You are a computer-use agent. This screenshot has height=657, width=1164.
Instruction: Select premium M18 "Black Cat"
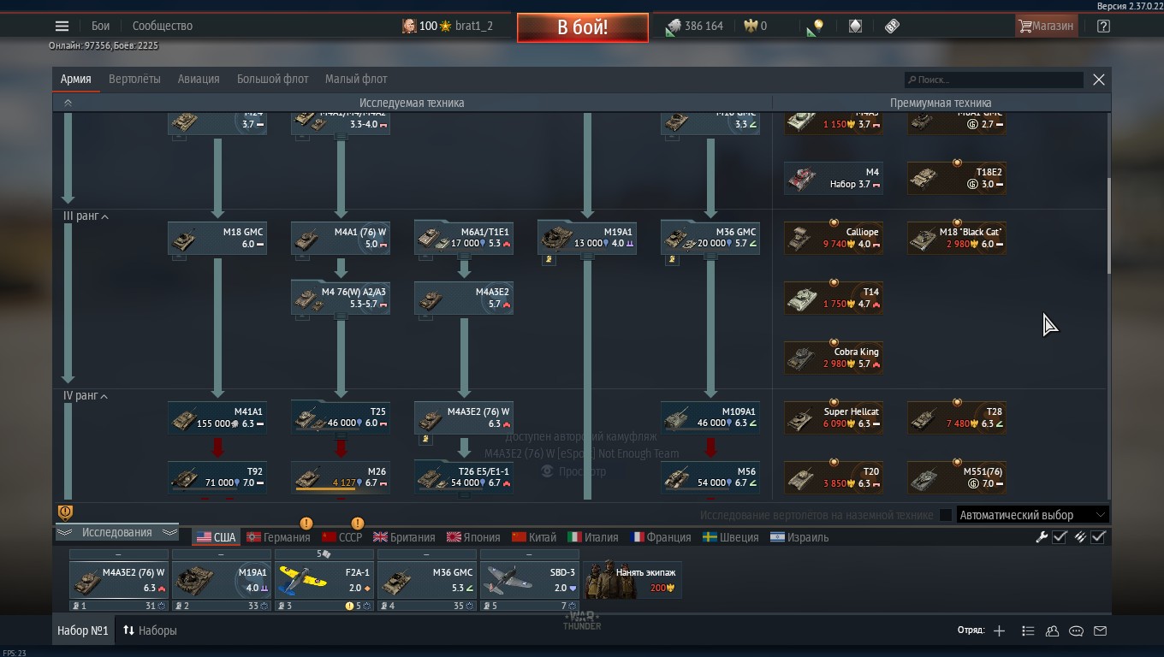(x=957, y=238)
